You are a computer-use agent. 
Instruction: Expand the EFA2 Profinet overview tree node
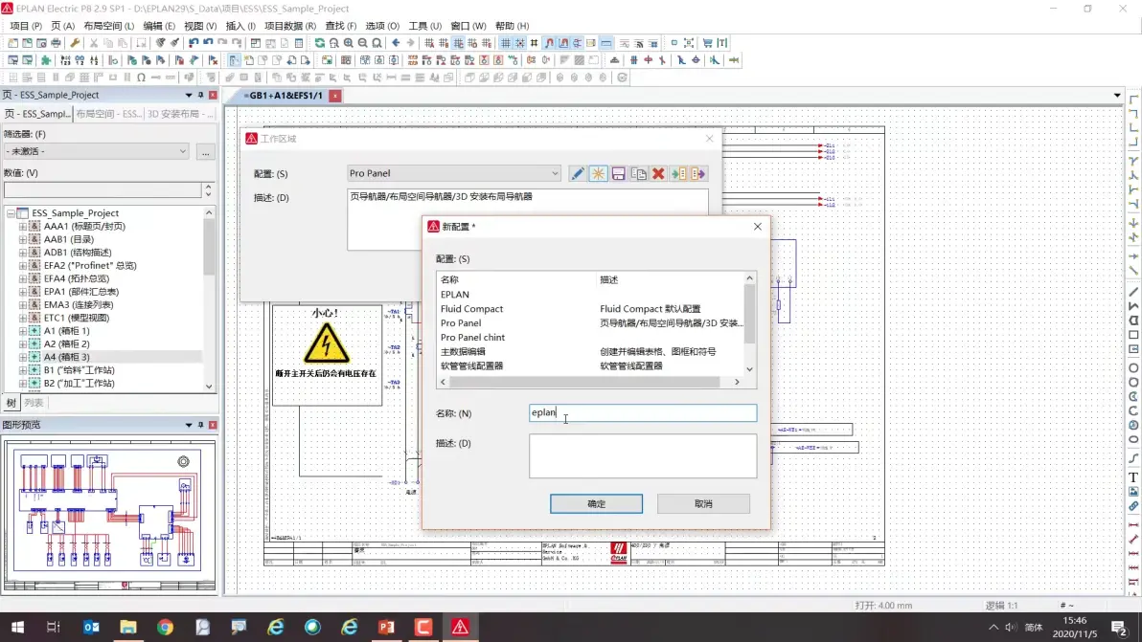(x=23, y=265)
